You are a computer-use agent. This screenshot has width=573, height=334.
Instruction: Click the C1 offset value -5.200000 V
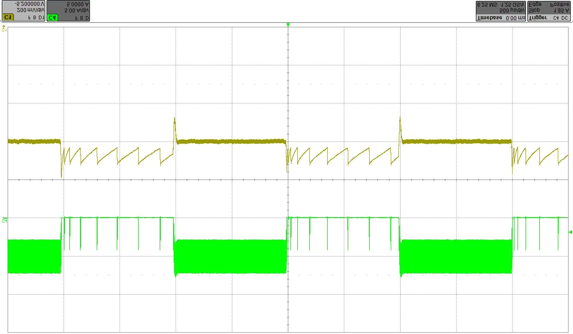[30, 4]
